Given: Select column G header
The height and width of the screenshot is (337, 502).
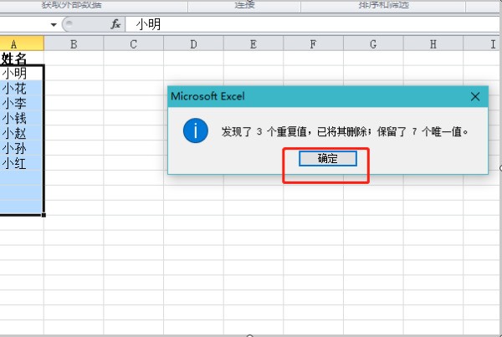Looking at the screenshot, I should click(x=372, y=43).
